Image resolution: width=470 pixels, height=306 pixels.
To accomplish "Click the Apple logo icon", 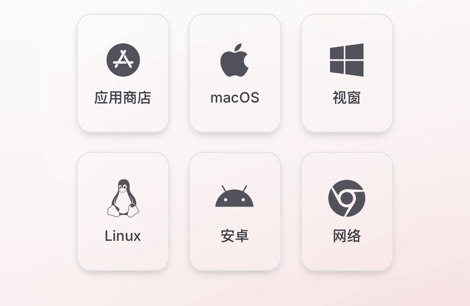I will coord(235,60).
